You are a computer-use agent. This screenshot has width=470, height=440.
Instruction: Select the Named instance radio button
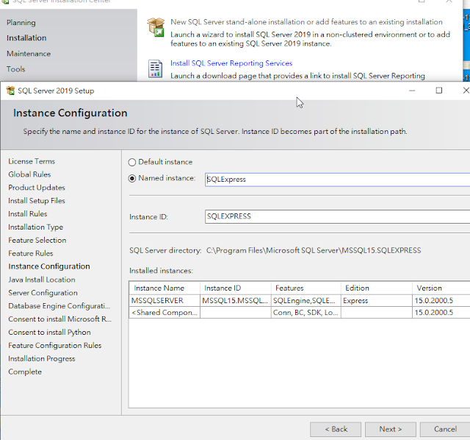click(x=132, y=178)
